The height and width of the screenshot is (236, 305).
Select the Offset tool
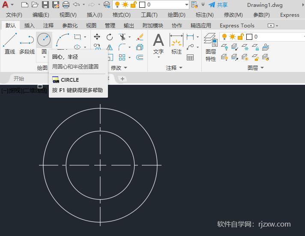pyautogui.click(x=140, y=57)
